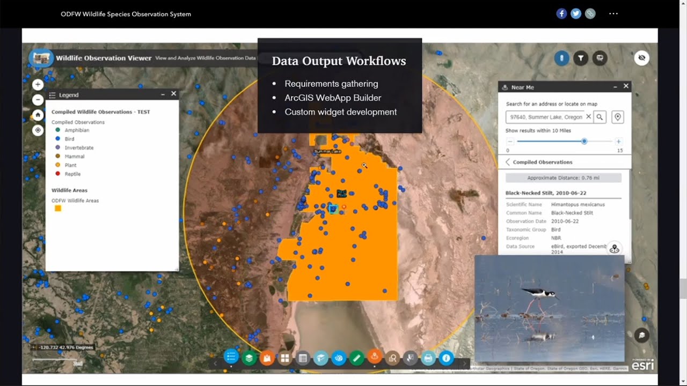This screenshot has width=687, height=386.
Task: Open the screenshot share widget in header
Action: pos(600,58)
